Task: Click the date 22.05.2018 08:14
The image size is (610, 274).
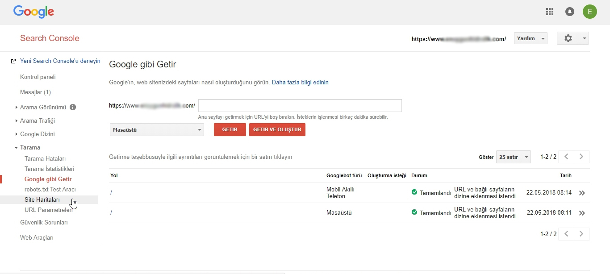Action: coord(549,193)
